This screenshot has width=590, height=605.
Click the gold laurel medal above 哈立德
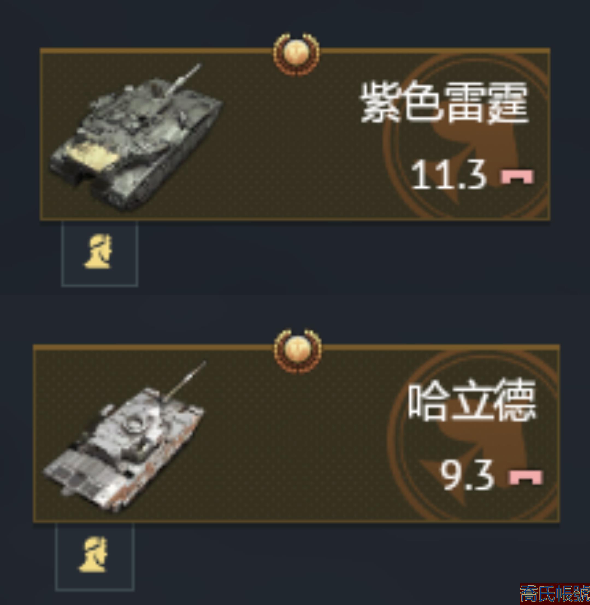(x=298, y=350)
